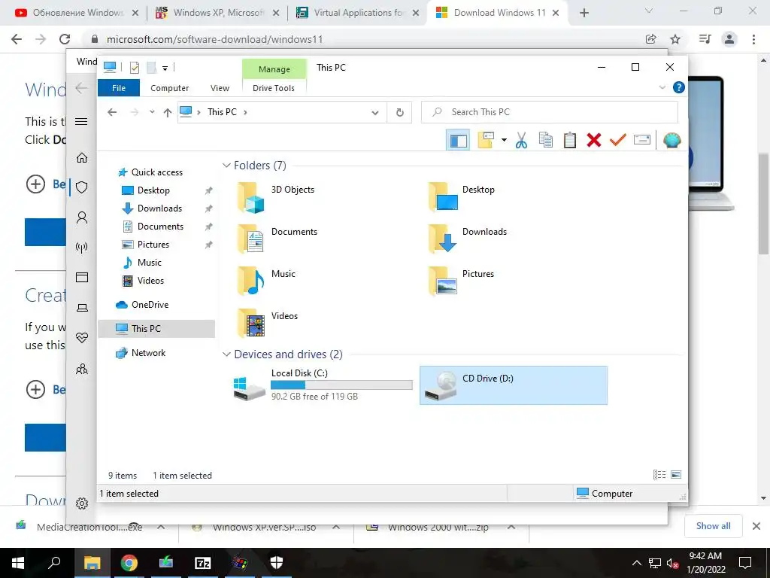Click Local Disk (C:) usage bar
Viewport: 770px width, 578px height.
[x=342, y=385]
